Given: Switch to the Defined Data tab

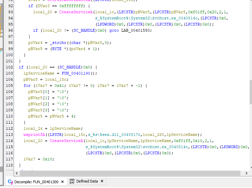Looking at the screenshot, I should click(87, 182).
